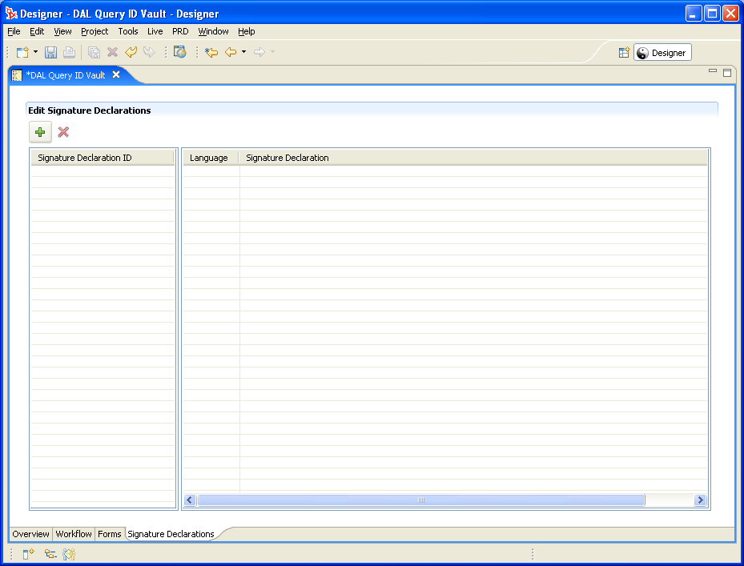The width and height of the screenshot is (744, 566).
Task: Click the first fast view icon in status bar
Action: pos(28,553)
